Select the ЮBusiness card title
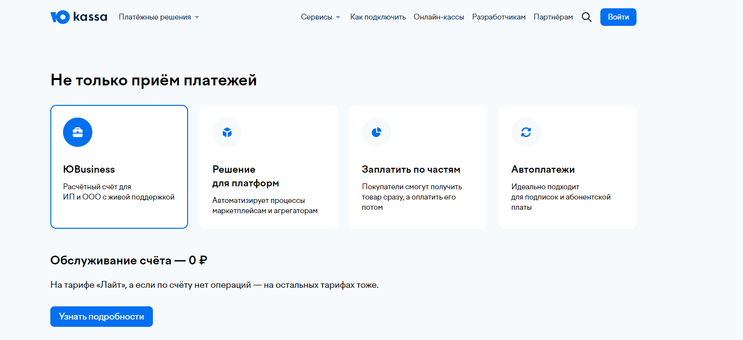Viewport: 743px width, 340px height. pos(89,169)
